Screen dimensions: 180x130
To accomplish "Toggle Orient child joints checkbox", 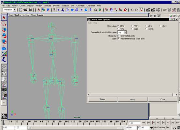I will click(118, 36).
